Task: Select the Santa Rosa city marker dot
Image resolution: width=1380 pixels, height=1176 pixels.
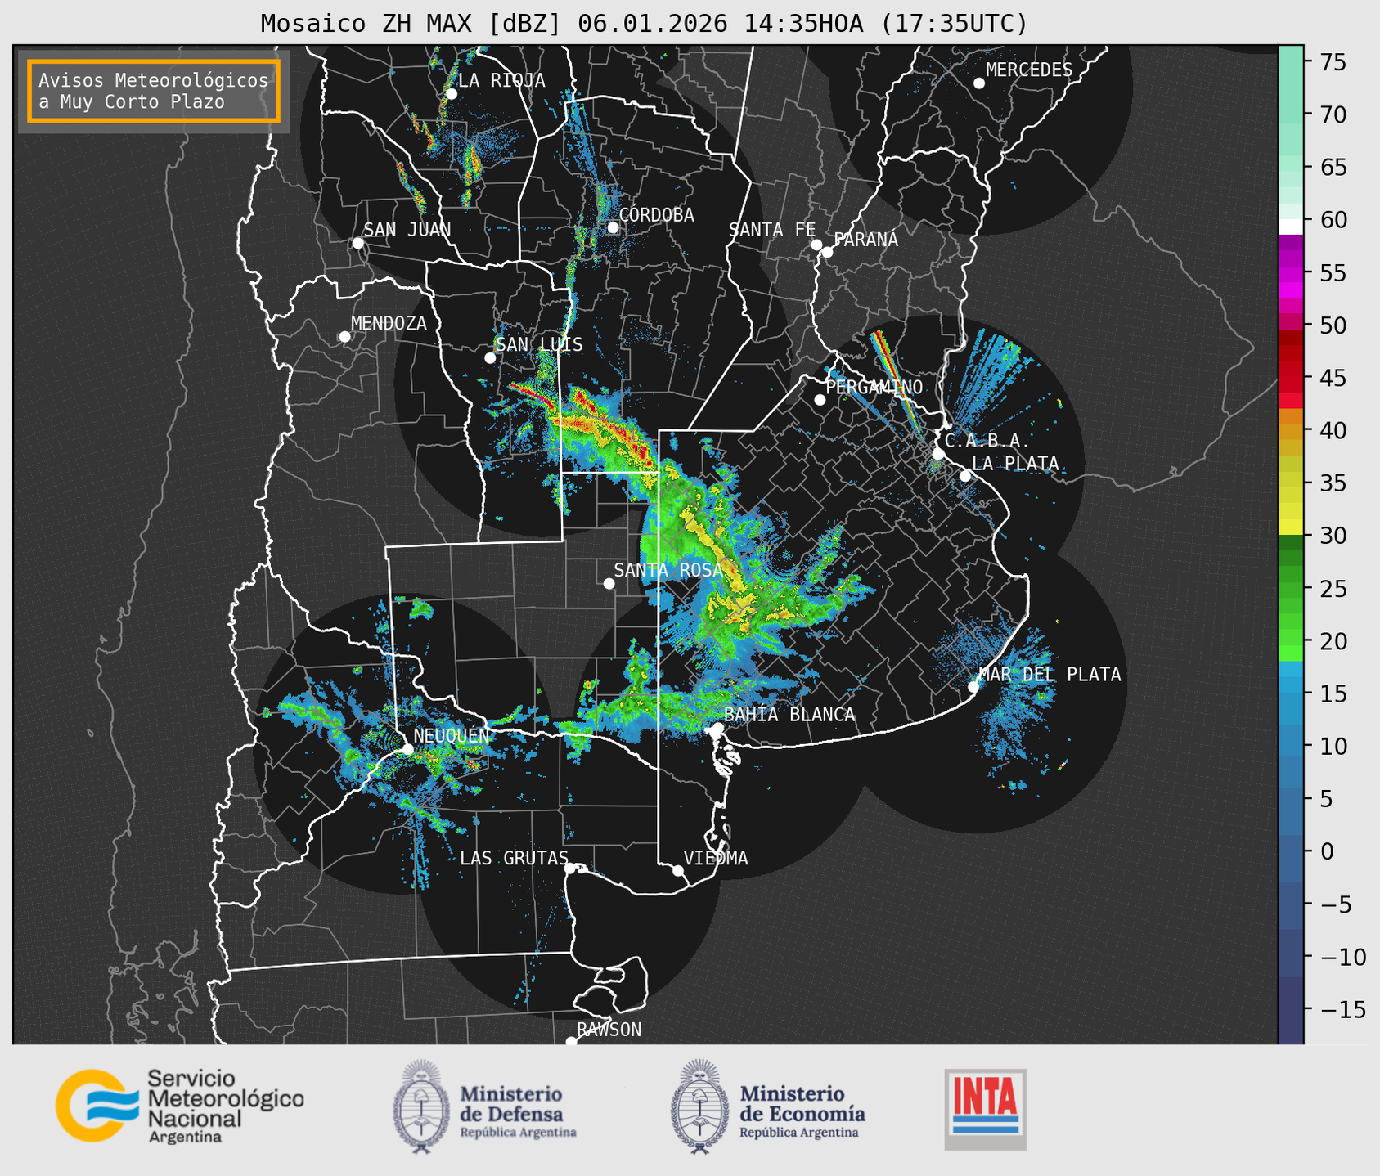Action: [609, 583]
